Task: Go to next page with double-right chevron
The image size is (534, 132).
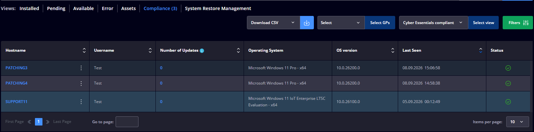Action: click(47, 122)
